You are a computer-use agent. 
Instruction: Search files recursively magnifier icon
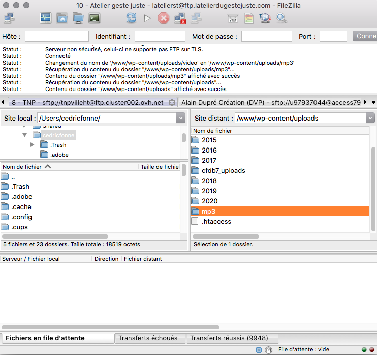click(281, 18)
